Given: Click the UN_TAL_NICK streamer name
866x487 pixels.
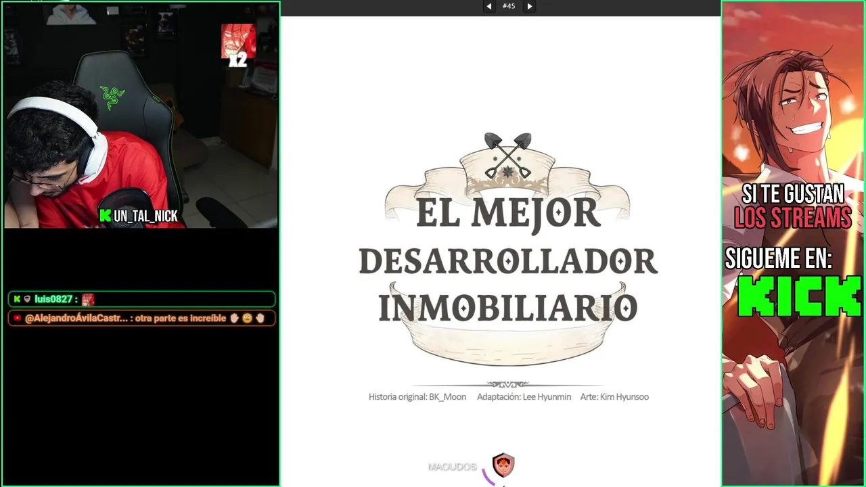Looking at the screenshot, I should click(x=145, y=216).
